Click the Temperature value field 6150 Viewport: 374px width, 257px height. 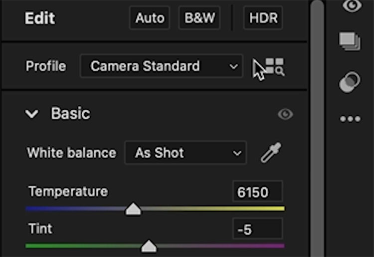(x=258, y=192)
